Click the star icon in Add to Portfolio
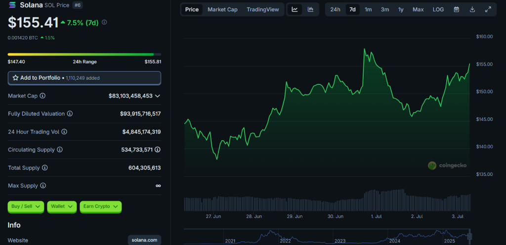 pos(15,77)
